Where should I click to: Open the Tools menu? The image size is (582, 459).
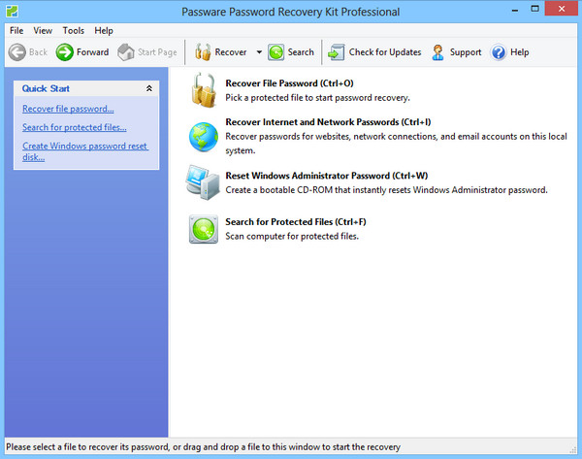tap(73, 31)
